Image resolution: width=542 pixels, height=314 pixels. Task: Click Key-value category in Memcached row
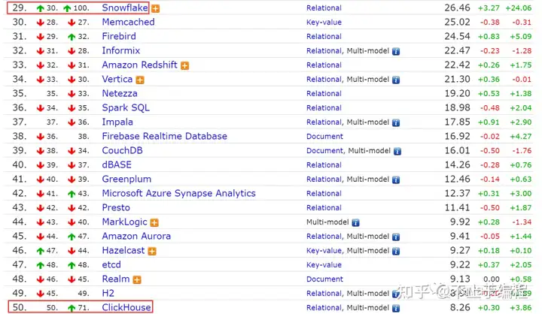tap(324, 23)
